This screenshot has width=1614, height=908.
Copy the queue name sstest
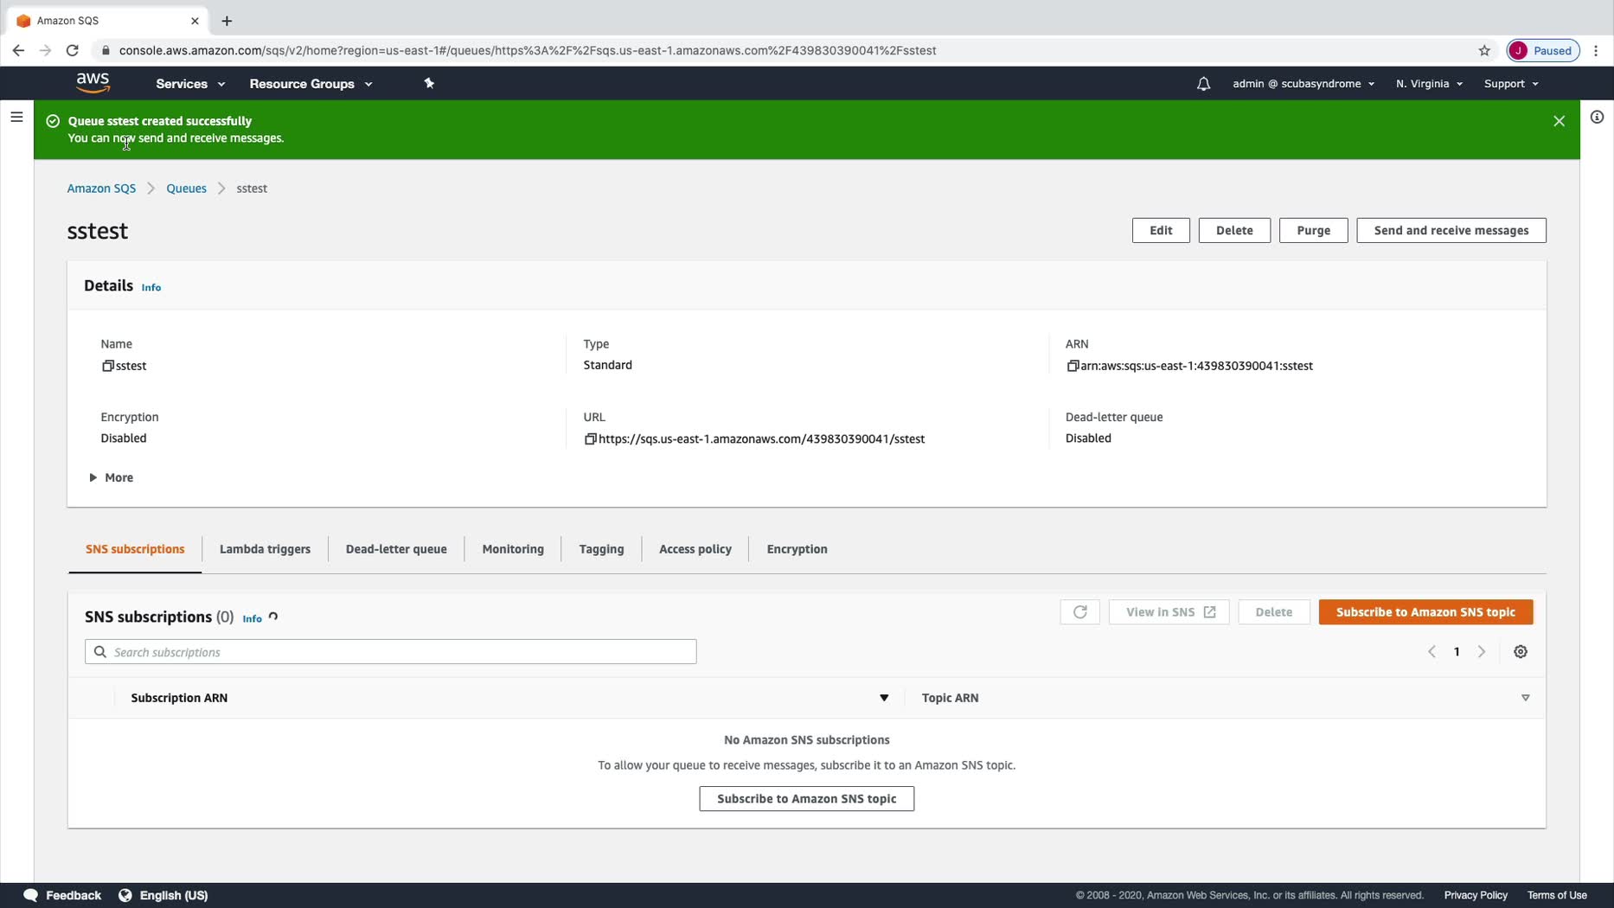[108, 366]
